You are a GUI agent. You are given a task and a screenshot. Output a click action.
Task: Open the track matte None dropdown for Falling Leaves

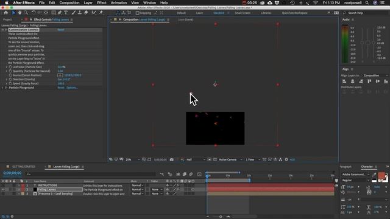(157, 189)
